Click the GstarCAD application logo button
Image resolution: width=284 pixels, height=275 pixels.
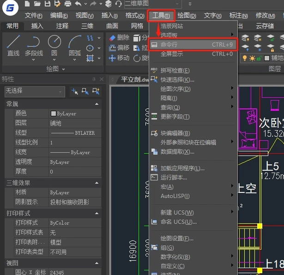[10, 7]
